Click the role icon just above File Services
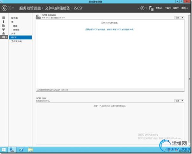The height and width of the screenshot is (154, 192). click(x=3, y=33)
